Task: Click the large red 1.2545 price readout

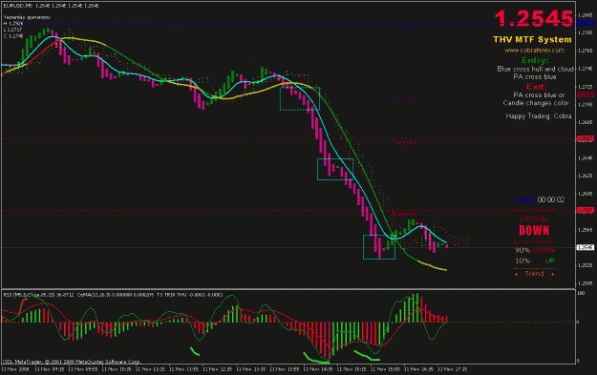Action: pyautogui.click(x=534, y=18)
